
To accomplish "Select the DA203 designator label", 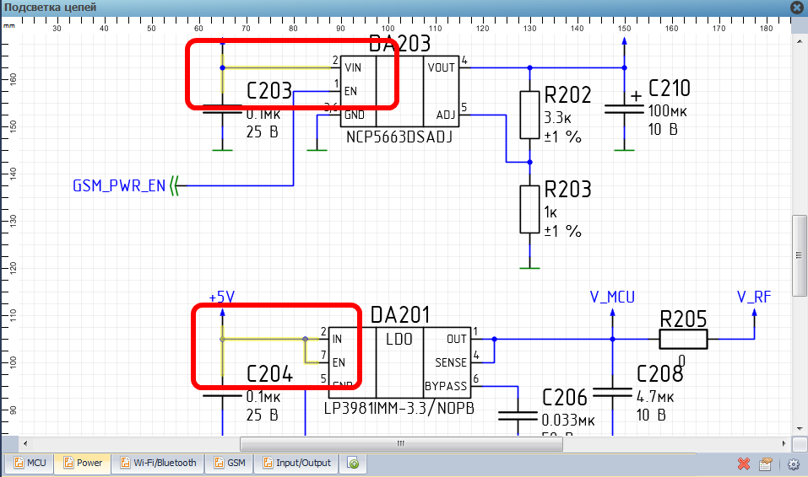I will [400, 44].
